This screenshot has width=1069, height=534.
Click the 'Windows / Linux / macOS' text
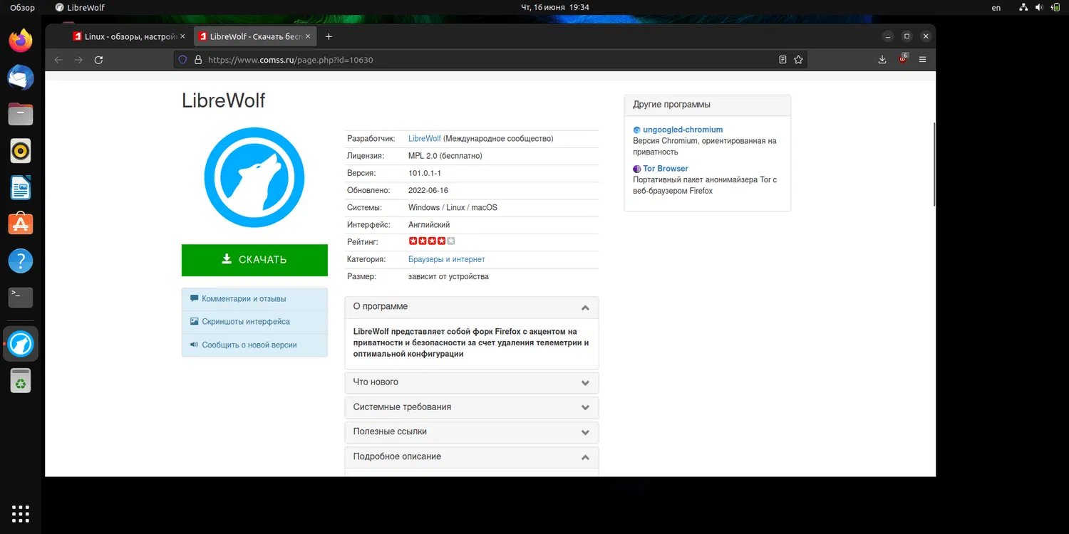(x=453, y=208)
